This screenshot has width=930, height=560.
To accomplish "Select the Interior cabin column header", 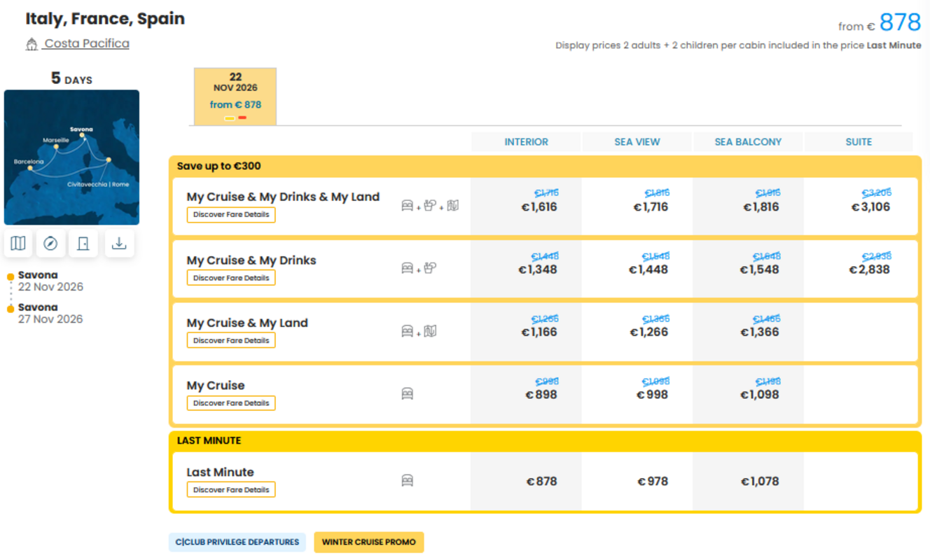I will pyautogui.click(x=526, y=142).
